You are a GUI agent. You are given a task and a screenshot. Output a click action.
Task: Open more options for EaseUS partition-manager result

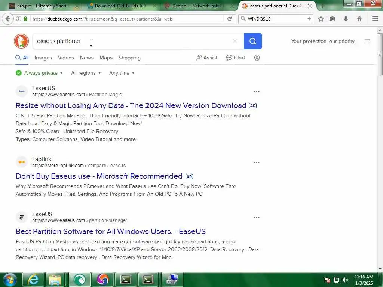click(x=257, y=217)
